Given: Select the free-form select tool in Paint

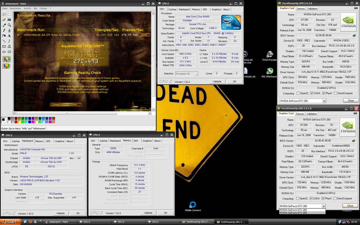Looking at the screenshot, I should pos(4,14).
